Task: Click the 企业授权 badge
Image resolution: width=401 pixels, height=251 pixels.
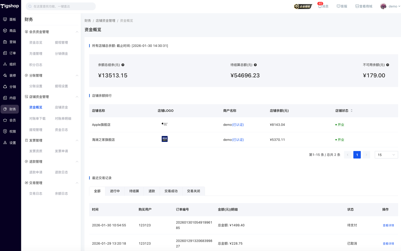Action: 303,6
